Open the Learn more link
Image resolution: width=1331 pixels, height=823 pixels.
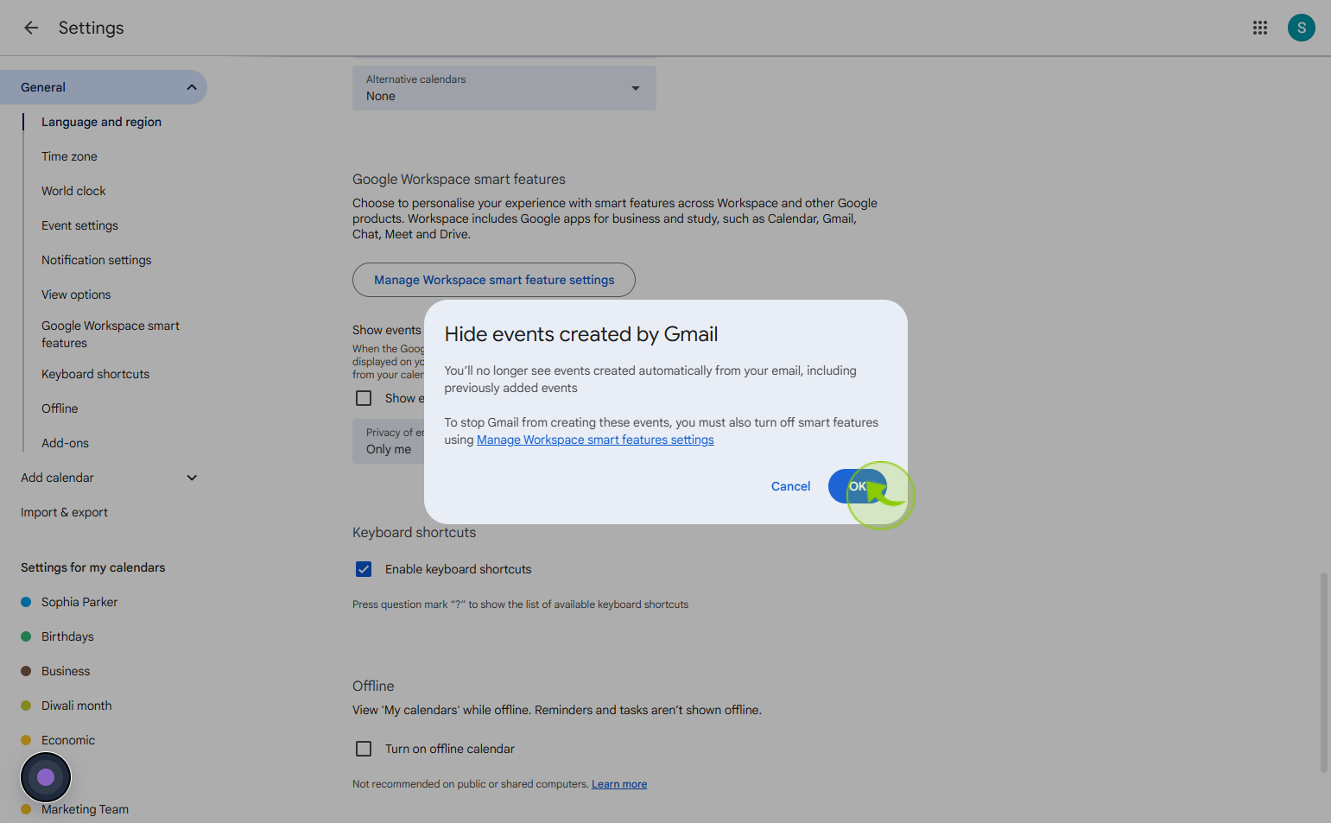click(x=619, y=784)
